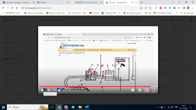
Task: Open All bookmarks folder
Action: click(187, 13)
